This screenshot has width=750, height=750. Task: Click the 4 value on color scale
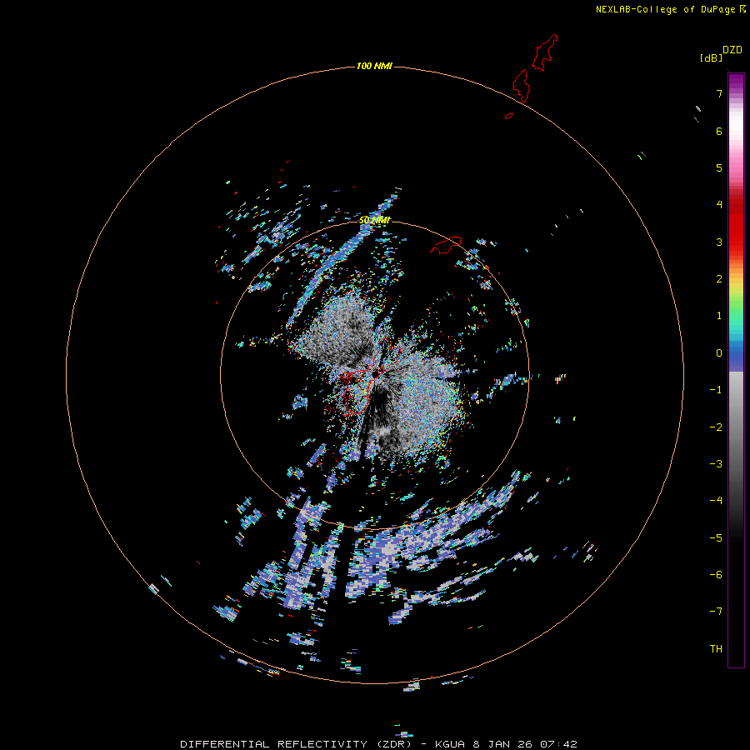click(719, 205)
